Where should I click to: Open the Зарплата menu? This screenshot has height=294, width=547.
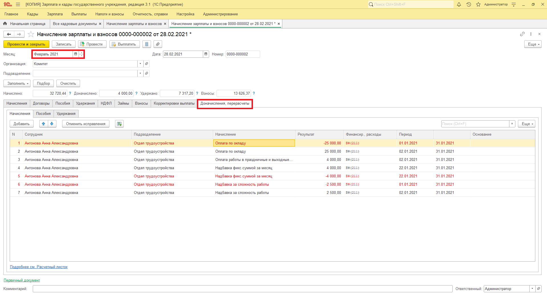[55, 14]
